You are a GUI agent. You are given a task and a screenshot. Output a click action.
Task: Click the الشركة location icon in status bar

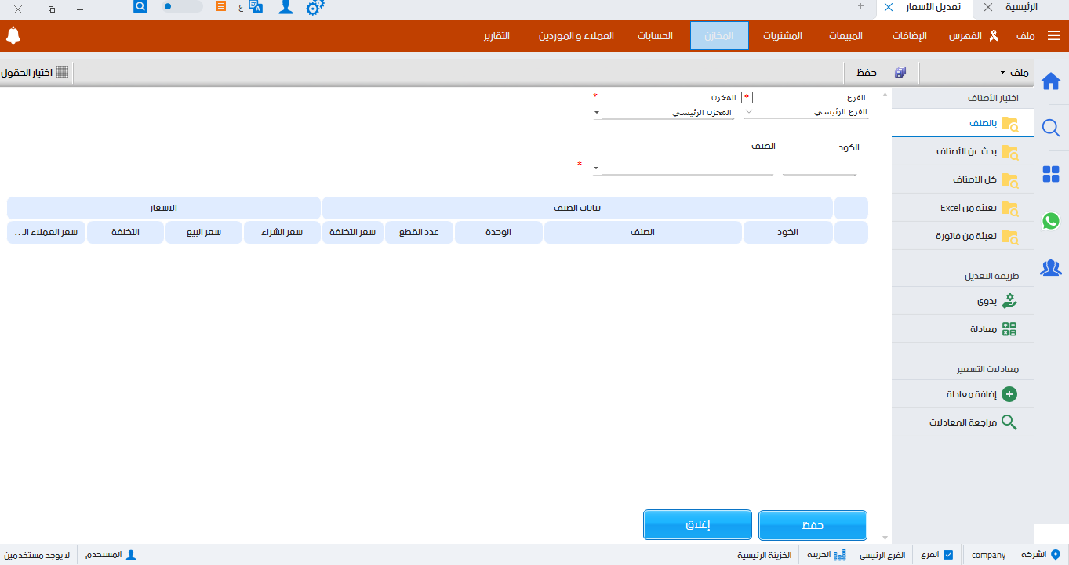[1056, 555]
